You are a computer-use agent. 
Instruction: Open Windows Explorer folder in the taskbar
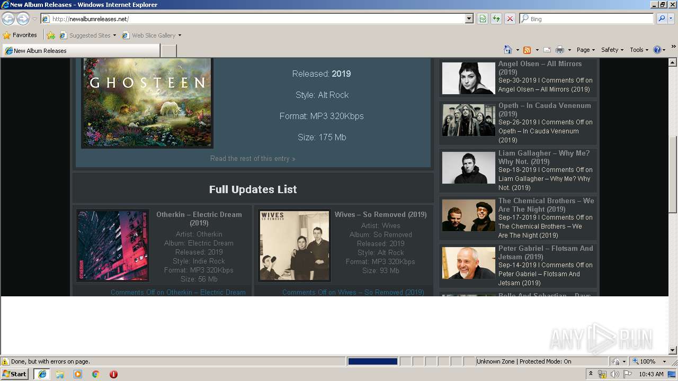[x=60, y=374]
